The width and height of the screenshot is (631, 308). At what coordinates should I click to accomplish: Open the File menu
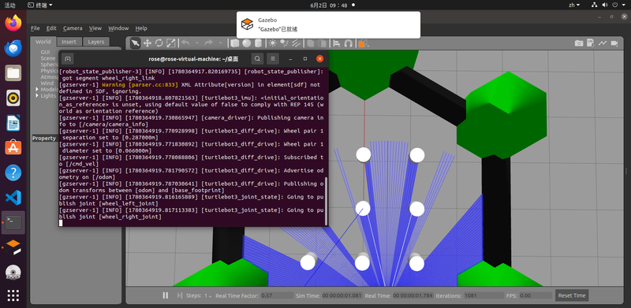[35, 28]
